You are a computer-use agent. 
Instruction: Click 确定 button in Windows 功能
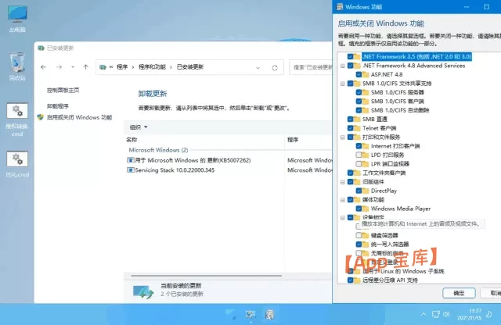point(459,293)
